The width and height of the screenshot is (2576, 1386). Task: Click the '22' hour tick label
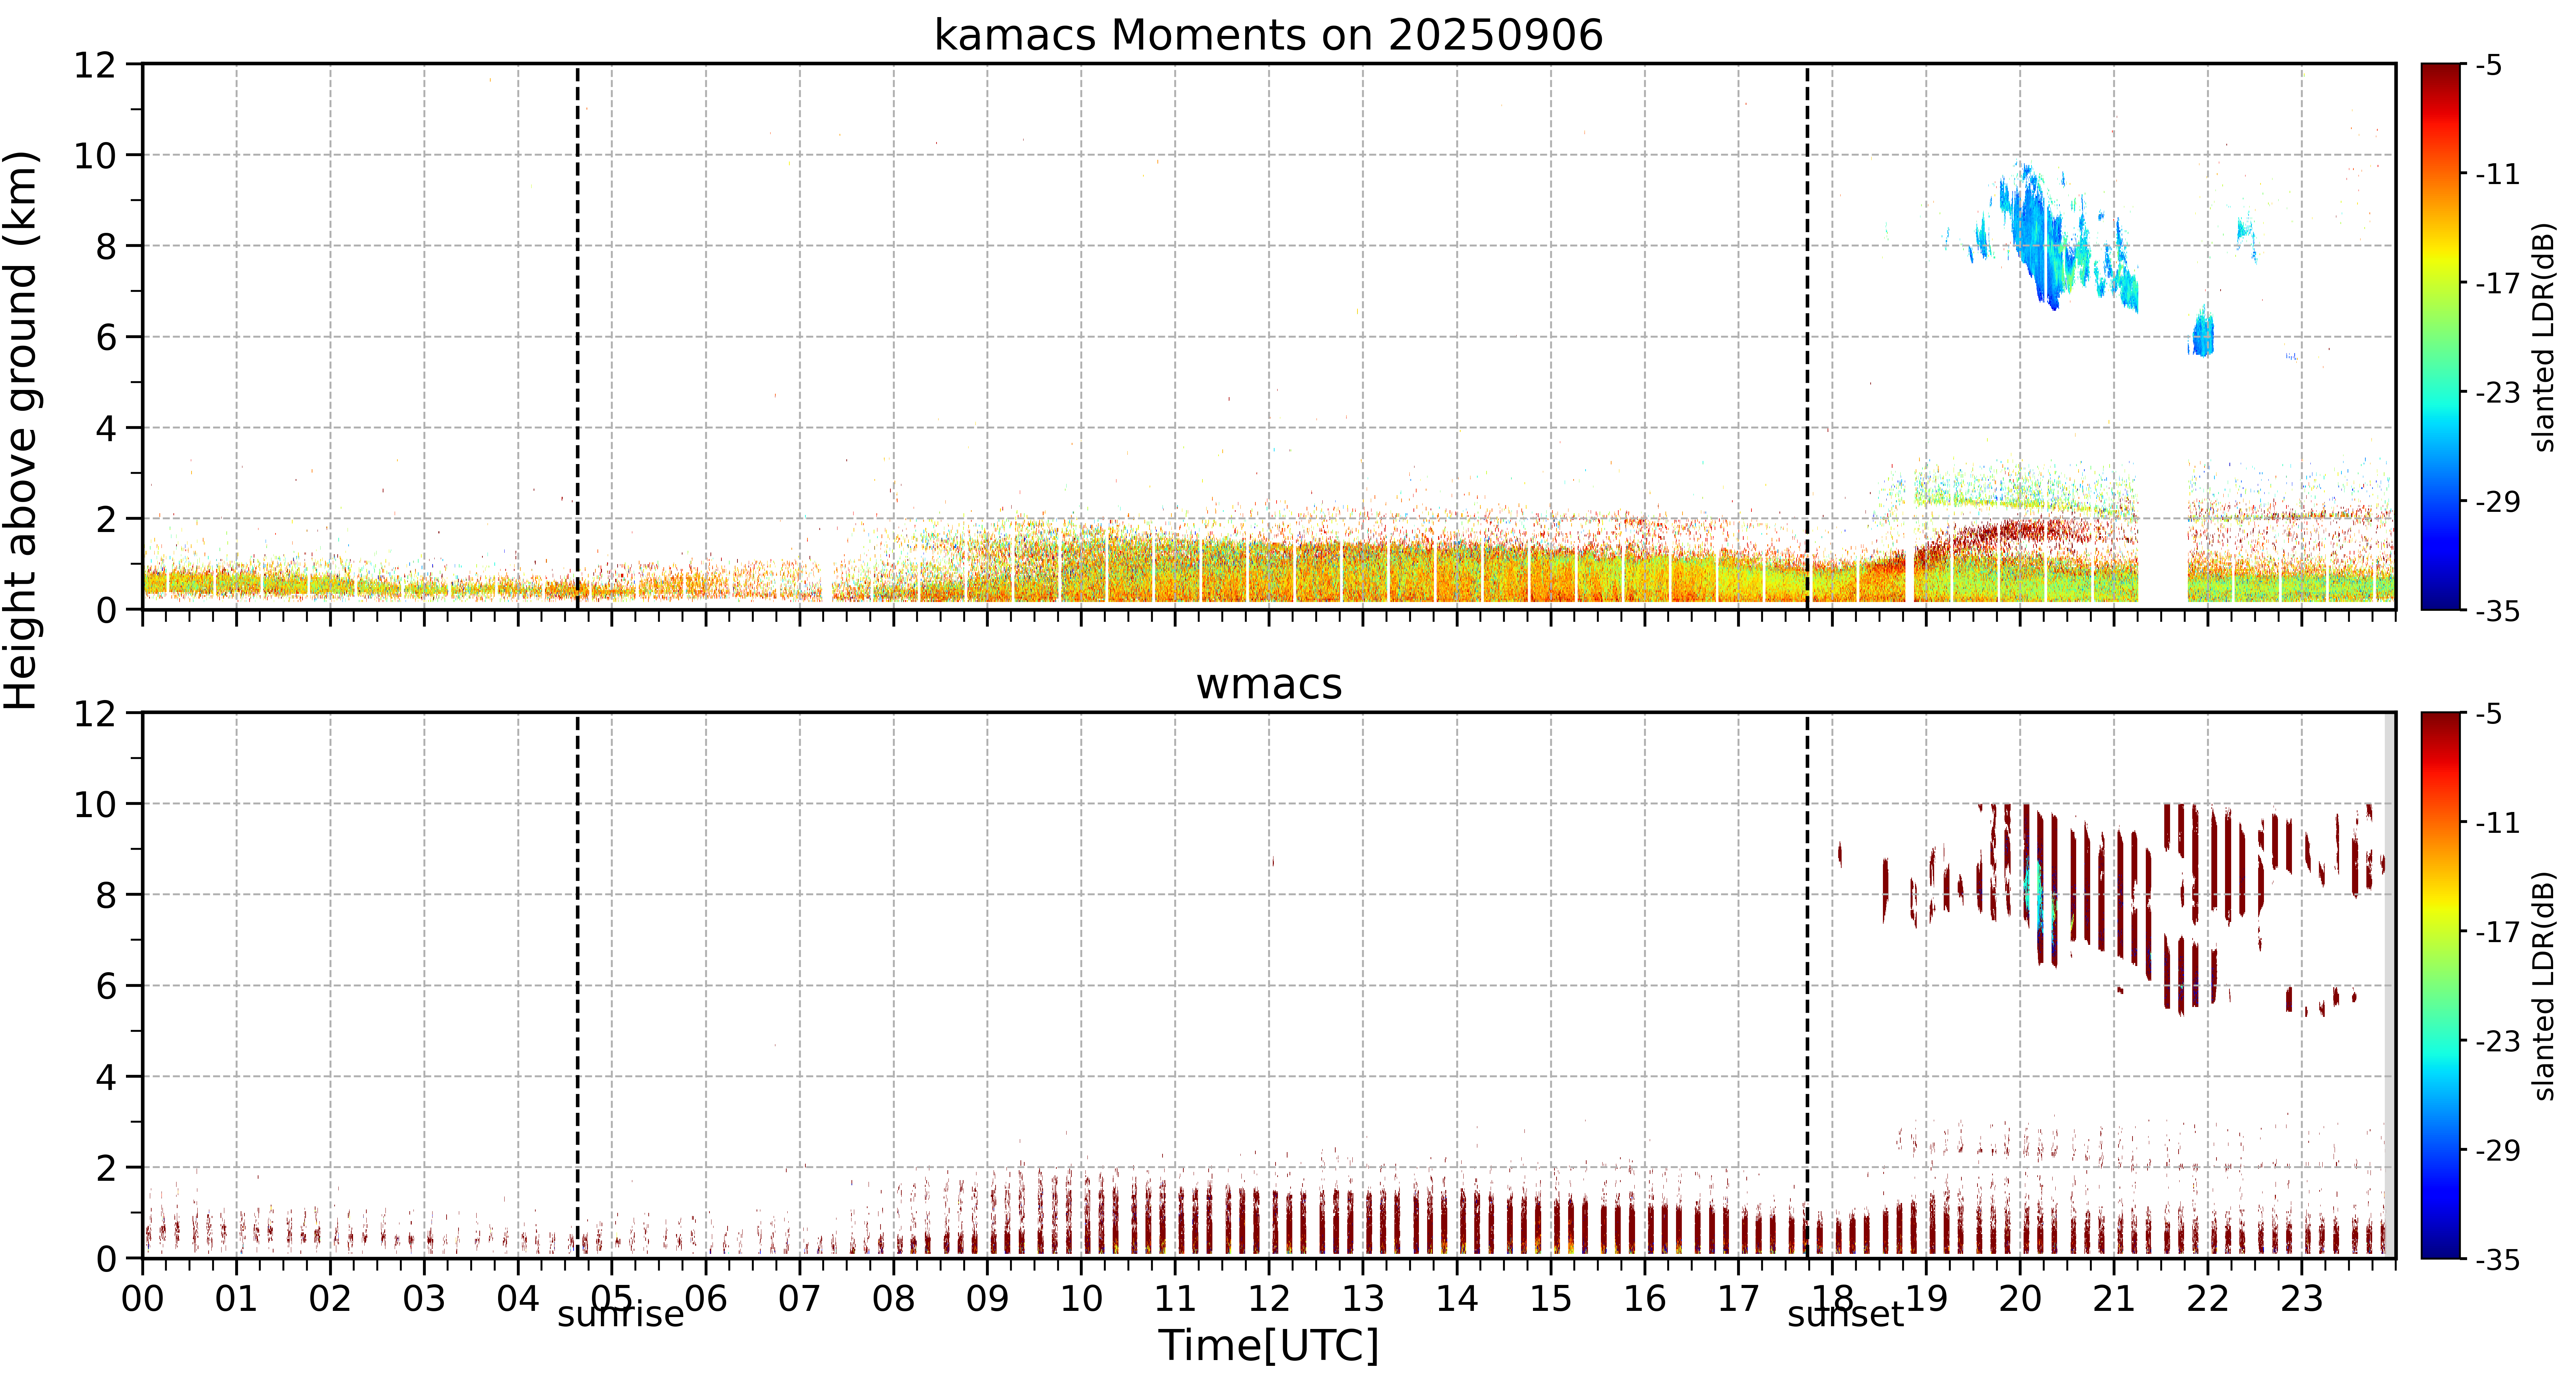[x=2208, y=1299]
